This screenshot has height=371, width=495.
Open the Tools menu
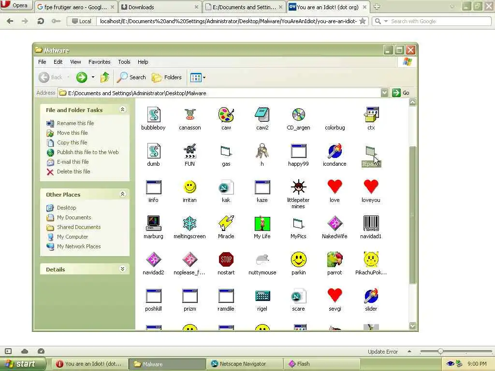[x=124, y=62]
